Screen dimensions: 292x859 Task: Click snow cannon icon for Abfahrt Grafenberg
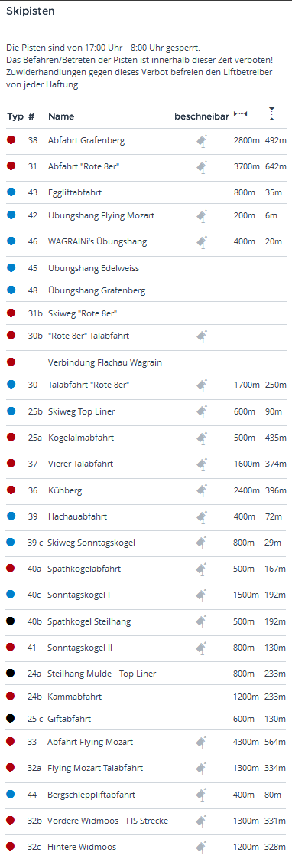click(202, 141)
